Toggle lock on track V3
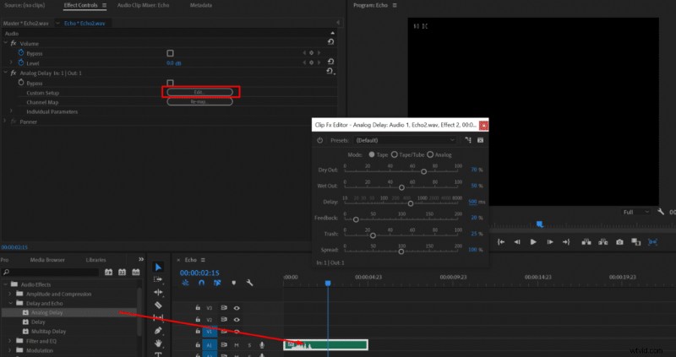This screenshot has width=676, height=357. pos(198,308)
